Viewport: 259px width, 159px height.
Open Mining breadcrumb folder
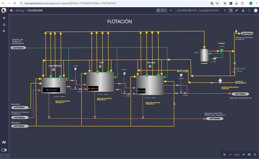click(x=20, y=10)
